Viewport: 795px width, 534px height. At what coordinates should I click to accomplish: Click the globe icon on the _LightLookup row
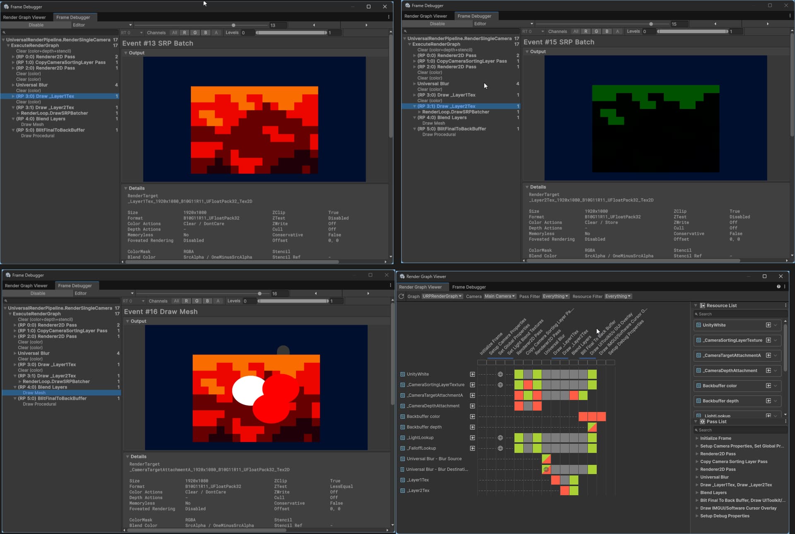[x=500, y=438]
